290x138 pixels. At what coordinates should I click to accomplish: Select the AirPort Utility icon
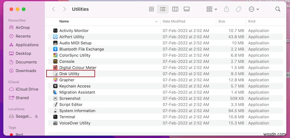coord(55,37)
